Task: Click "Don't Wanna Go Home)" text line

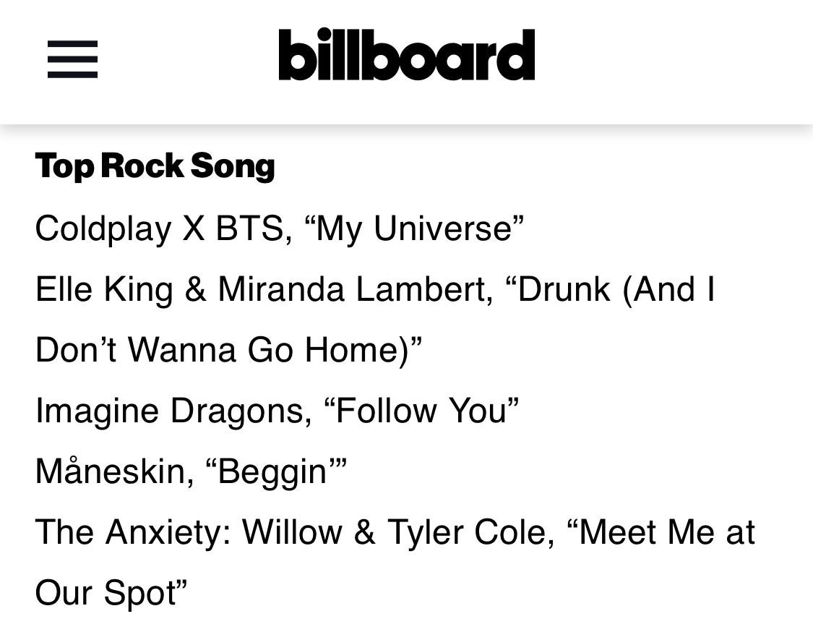Action: (x=228, y=350)
